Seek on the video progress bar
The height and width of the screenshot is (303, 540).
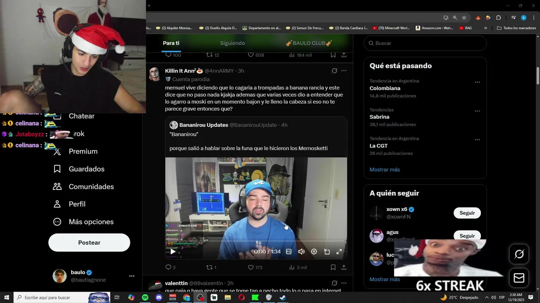pyautogui.click(x=256, y=242)
